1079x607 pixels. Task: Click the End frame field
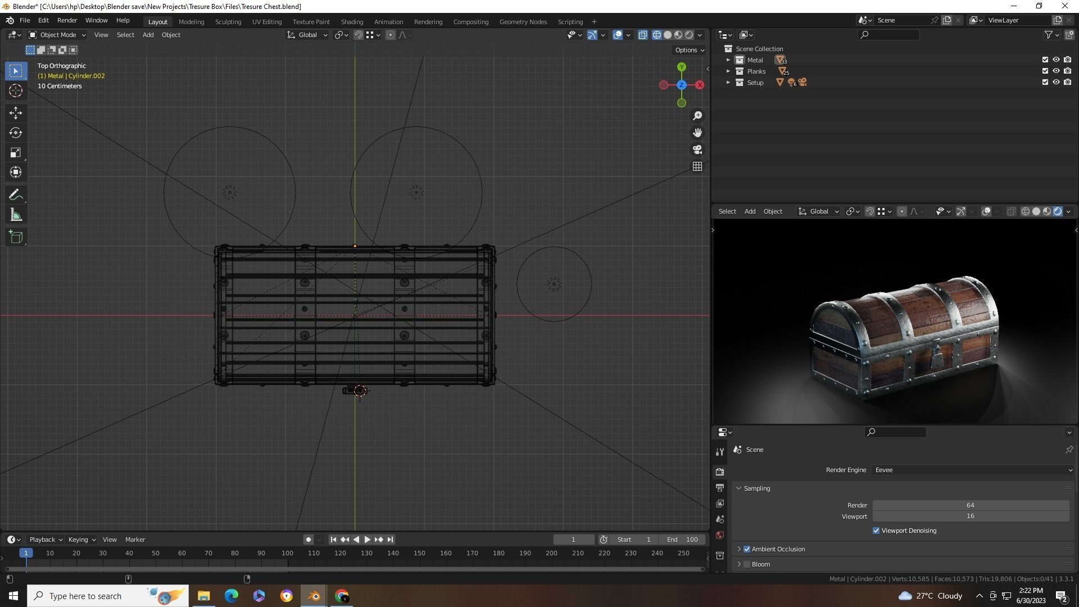tap(682, 540)
